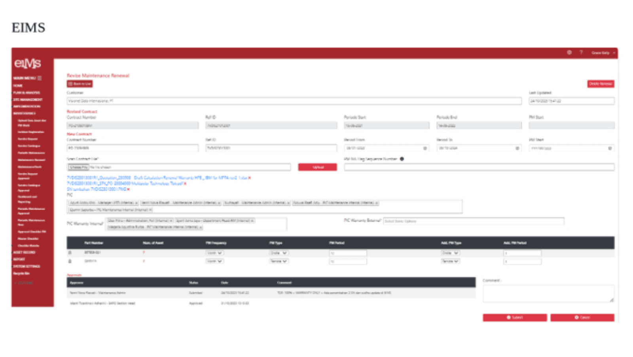Click the Upload button beside the file chooser
The image size is (633, 357).
click(x=317, y=167)
